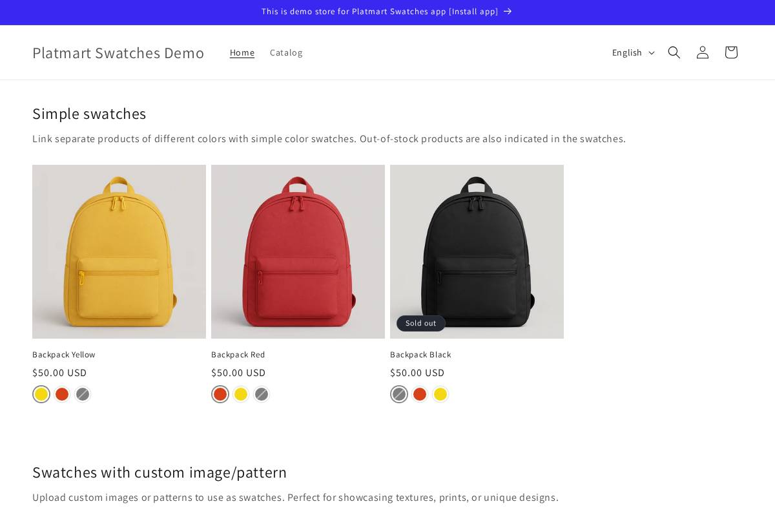Select the yellow swatch under Backpack Red
Viewport: 775px width, 517px height.
click(x=241, y=394)
